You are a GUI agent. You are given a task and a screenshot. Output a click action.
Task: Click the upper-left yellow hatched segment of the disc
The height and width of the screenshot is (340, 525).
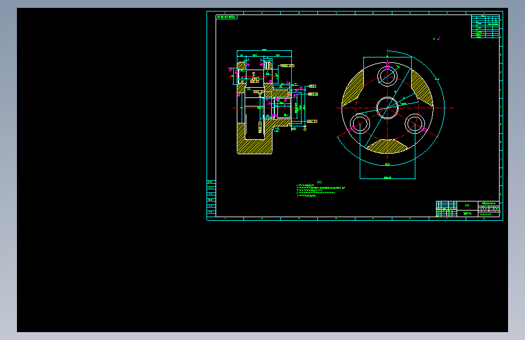tap(353, 88)
